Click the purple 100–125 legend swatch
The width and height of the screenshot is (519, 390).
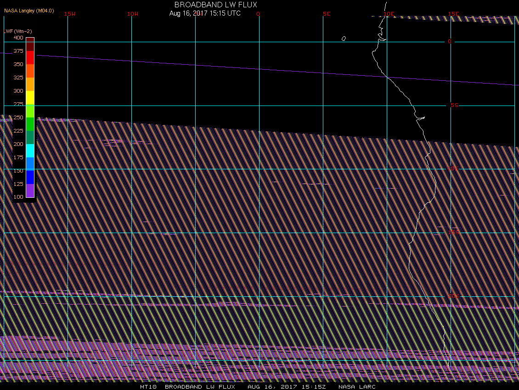coord(30,190)
